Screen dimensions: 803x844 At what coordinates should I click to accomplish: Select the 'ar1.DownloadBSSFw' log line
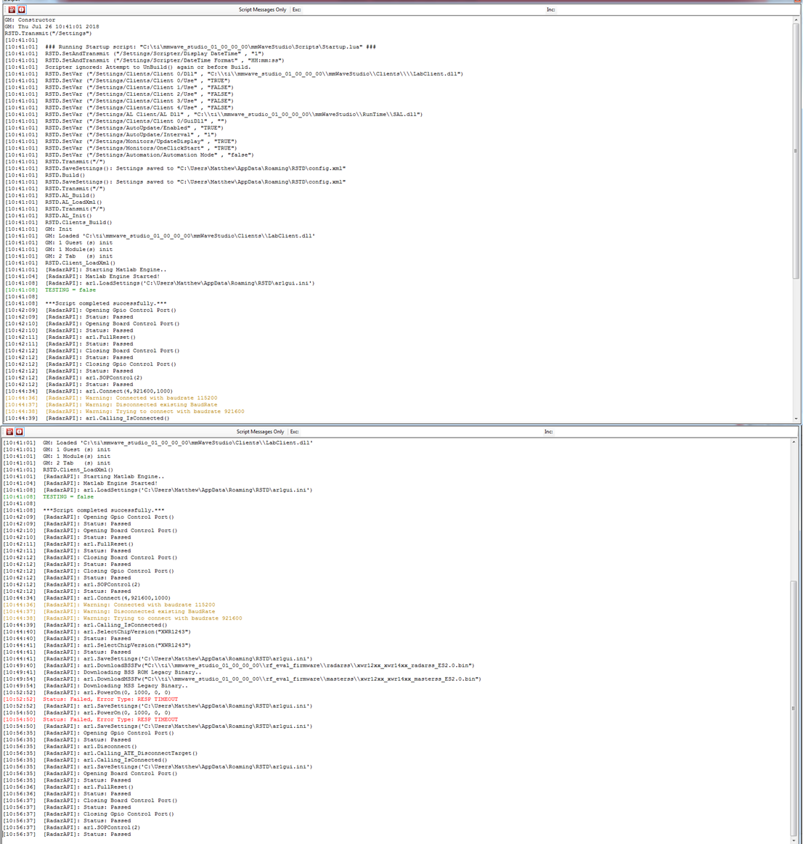click(239, 665)
